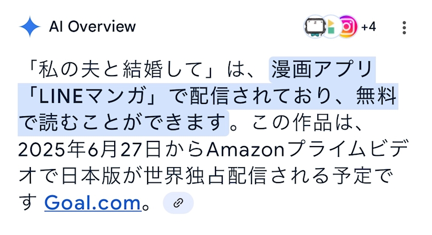The height and width of the screenshot is (235, 432).
Task: Click the highlighted word 無料
Action: click(376, 96)
